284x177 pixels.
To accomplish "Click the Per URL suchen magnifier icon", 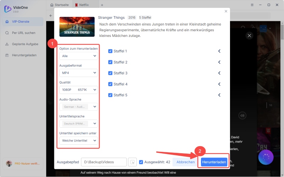I will [x=7, y=33].
